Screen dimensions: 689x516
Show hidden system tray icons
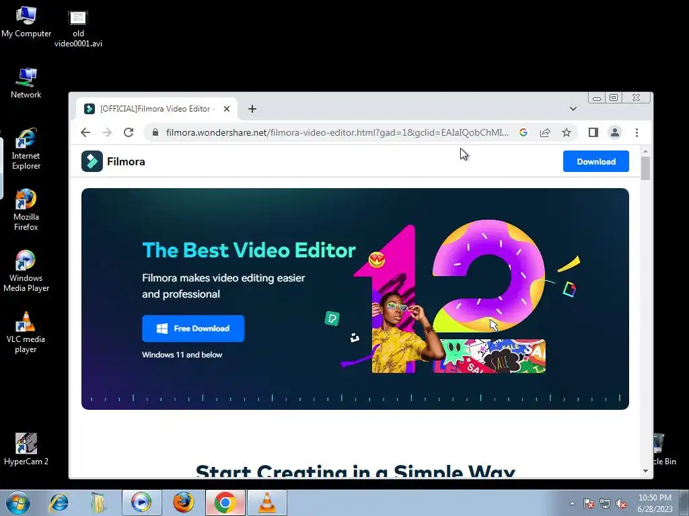[x=572, y=503]
